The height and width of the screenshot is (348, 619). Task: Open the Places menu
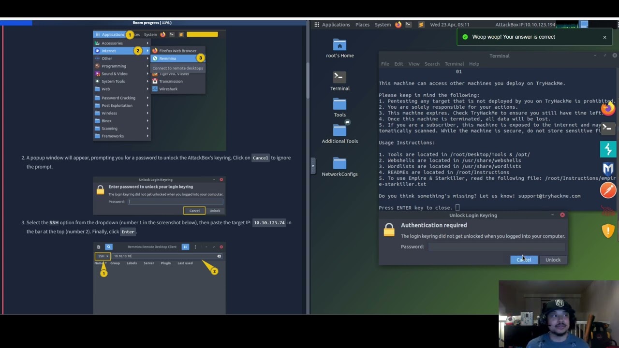click(362, 25)
